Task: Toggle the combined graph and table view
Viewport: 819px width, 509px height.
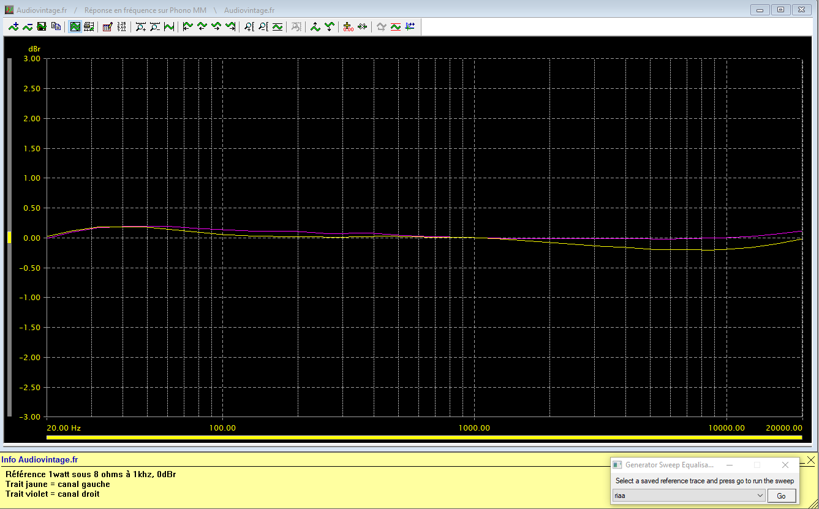Action: click(x=89, y=26)
